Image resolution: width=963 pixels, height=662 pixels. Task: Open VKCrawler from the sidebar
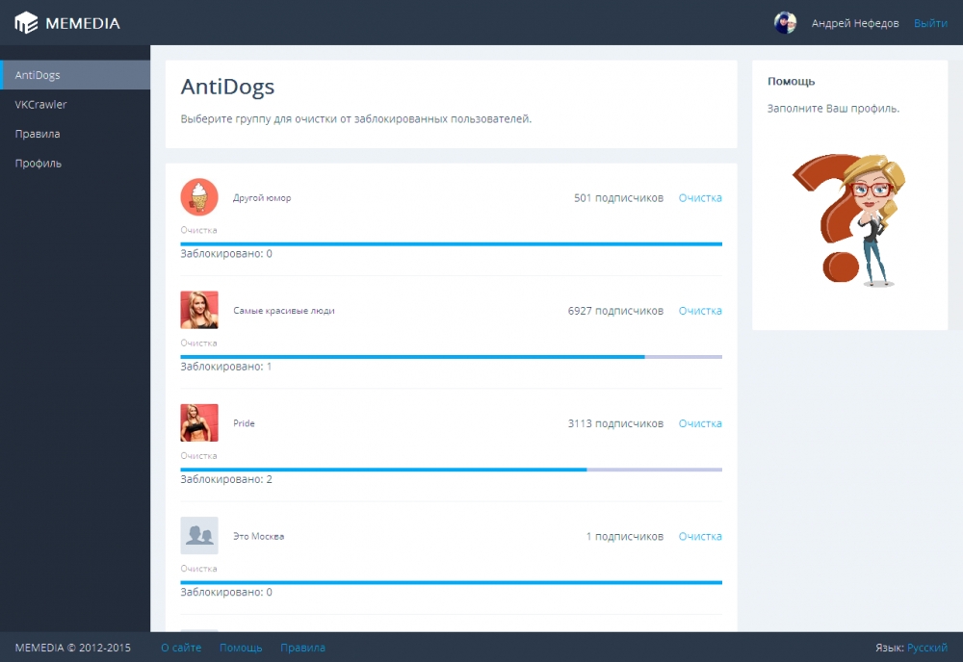coord(75,104)
